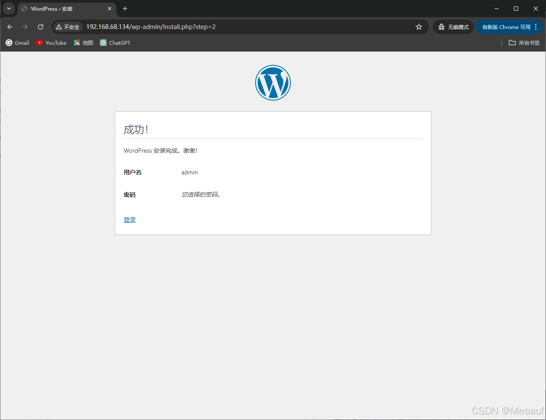Screen dimensions: 546x420
Task: Click the WordPress 安装完成。谢谢! message
Action: (x=161, y=151)
